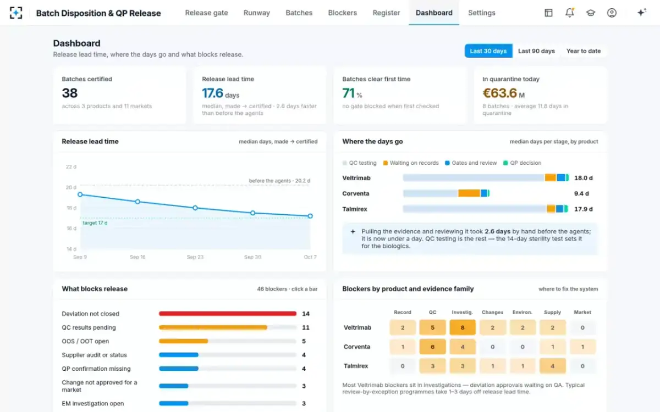Click the Sep 9 point on the chart

80,194
